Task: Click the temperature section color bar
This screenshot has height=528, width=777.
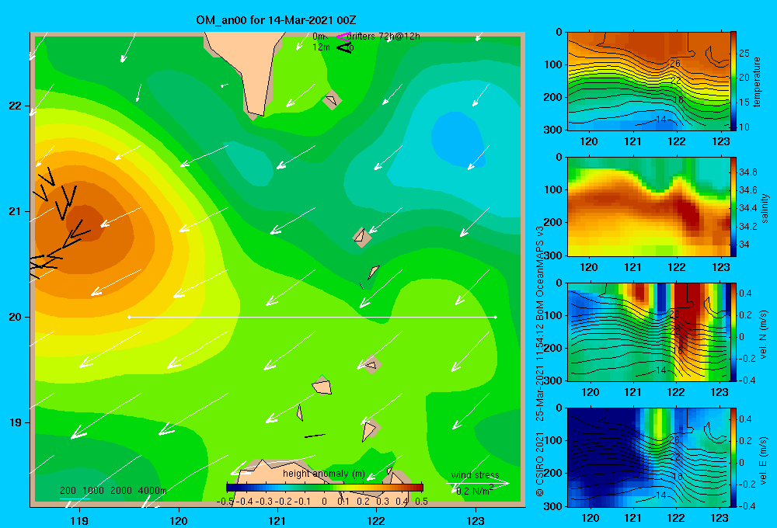Action: click(x=733, y=81)
